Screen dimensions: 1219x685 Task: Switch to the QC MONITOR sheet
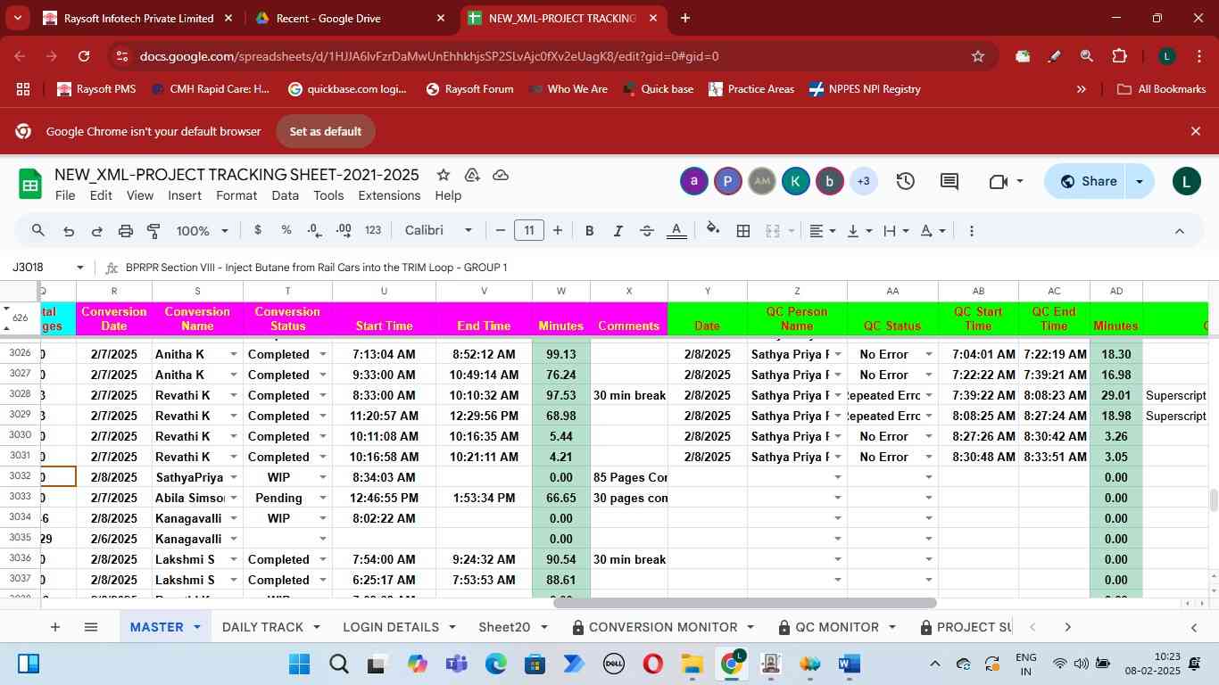pos(837,627)
